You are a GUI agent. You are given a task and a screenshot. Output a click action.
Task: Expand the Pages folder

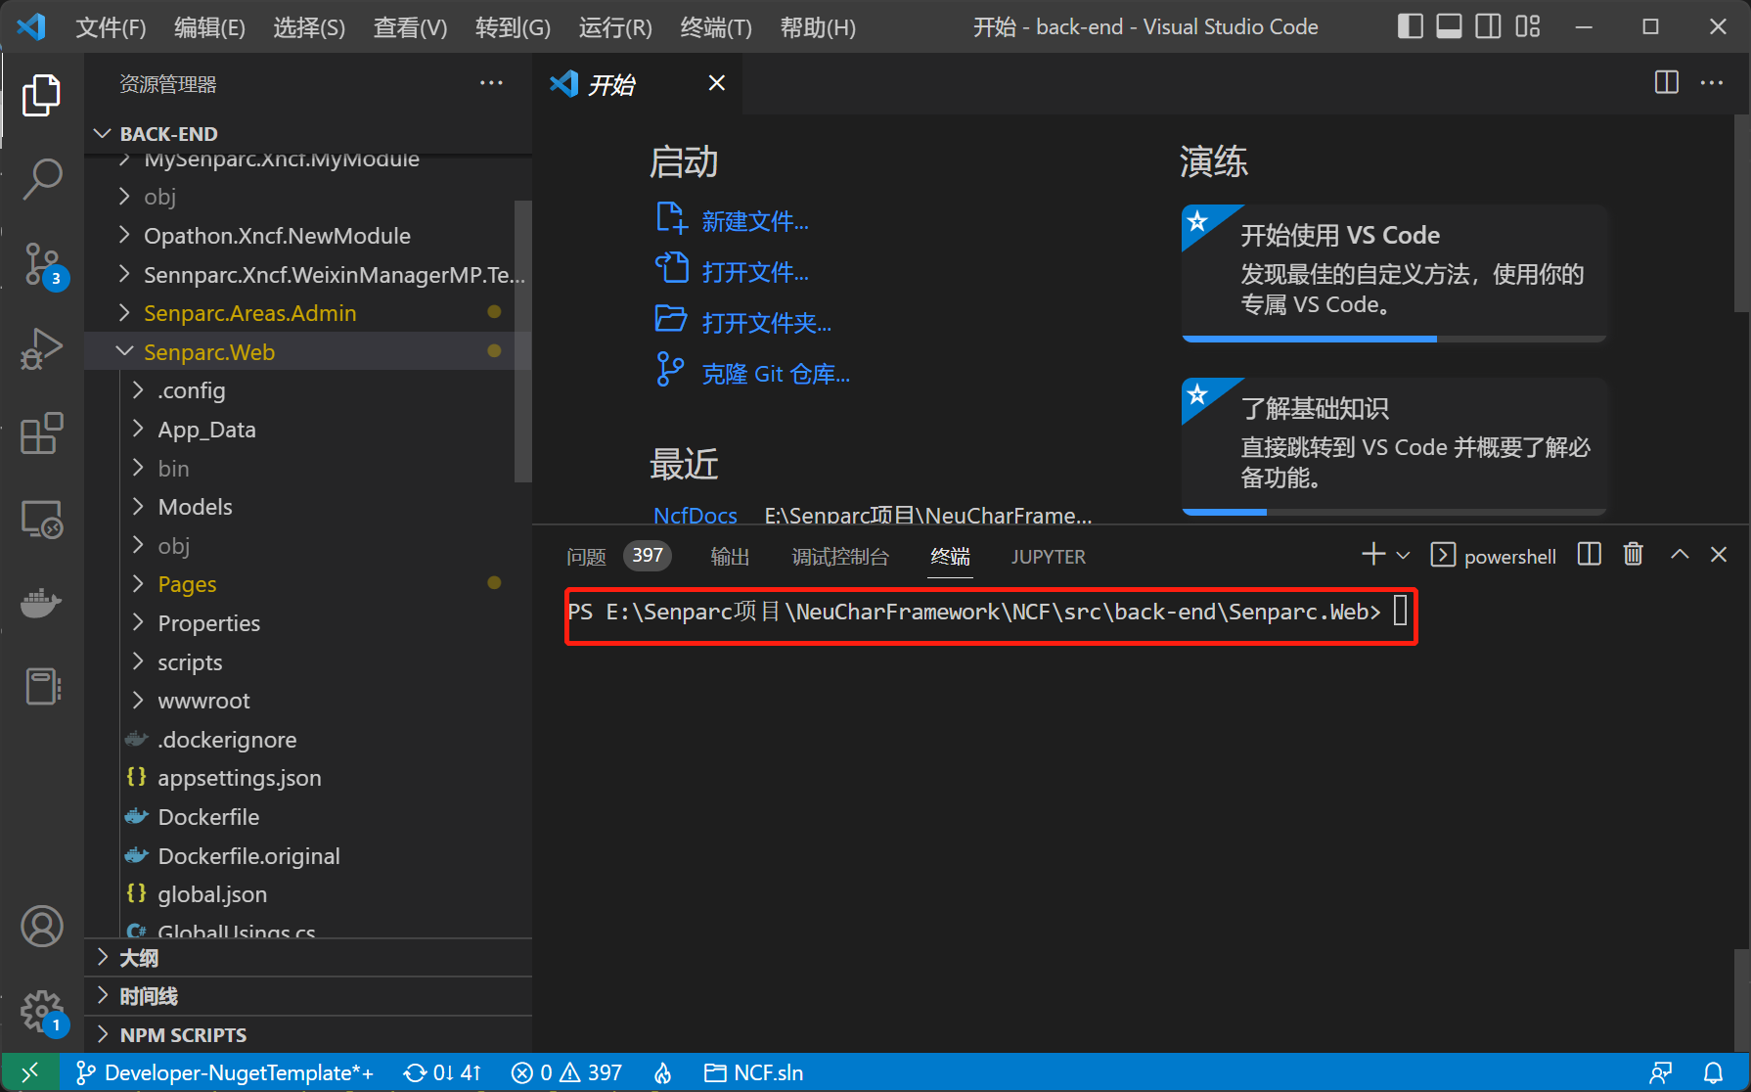[x=308, y=584]
